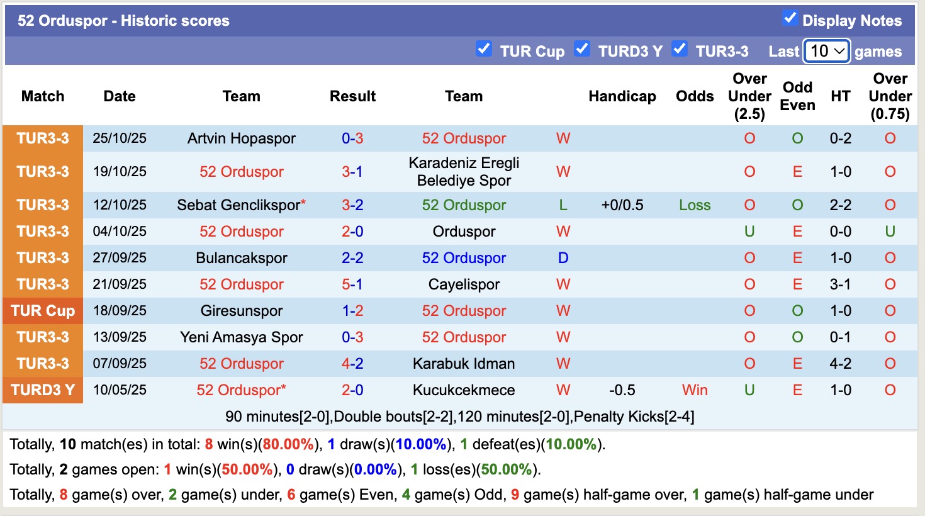Click the 0-3 result of the 25/10/25 match
Screen dimensions: 925x516
(352, 138)
